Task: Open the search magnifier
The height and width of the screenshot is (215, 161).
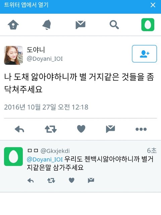Action: pyautogui.click(x=114, y=25)
